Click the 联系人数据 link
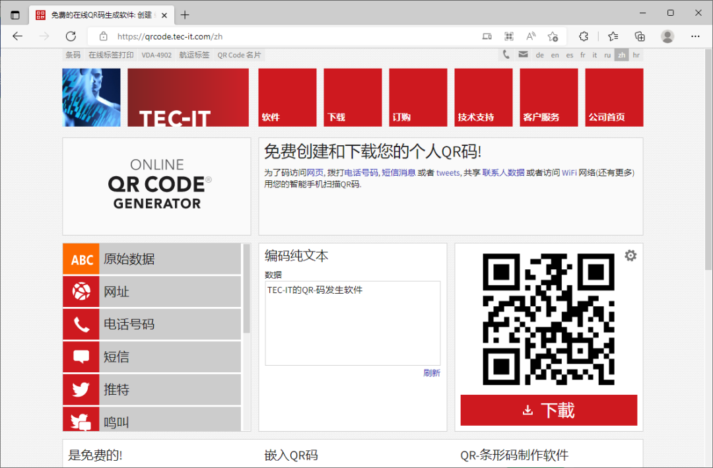This screenshot has width=713, height=468. [503, 173]
